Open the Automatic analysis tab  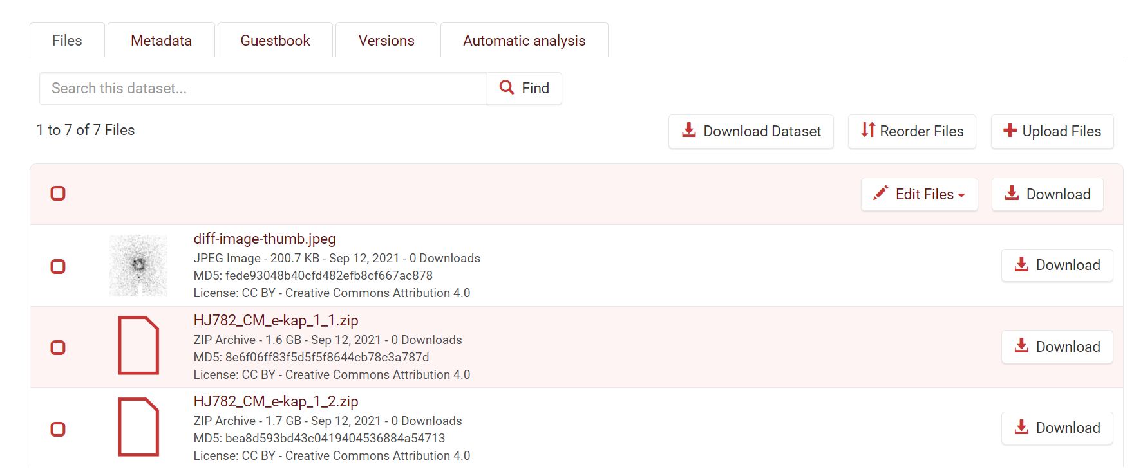pos(524,40)
